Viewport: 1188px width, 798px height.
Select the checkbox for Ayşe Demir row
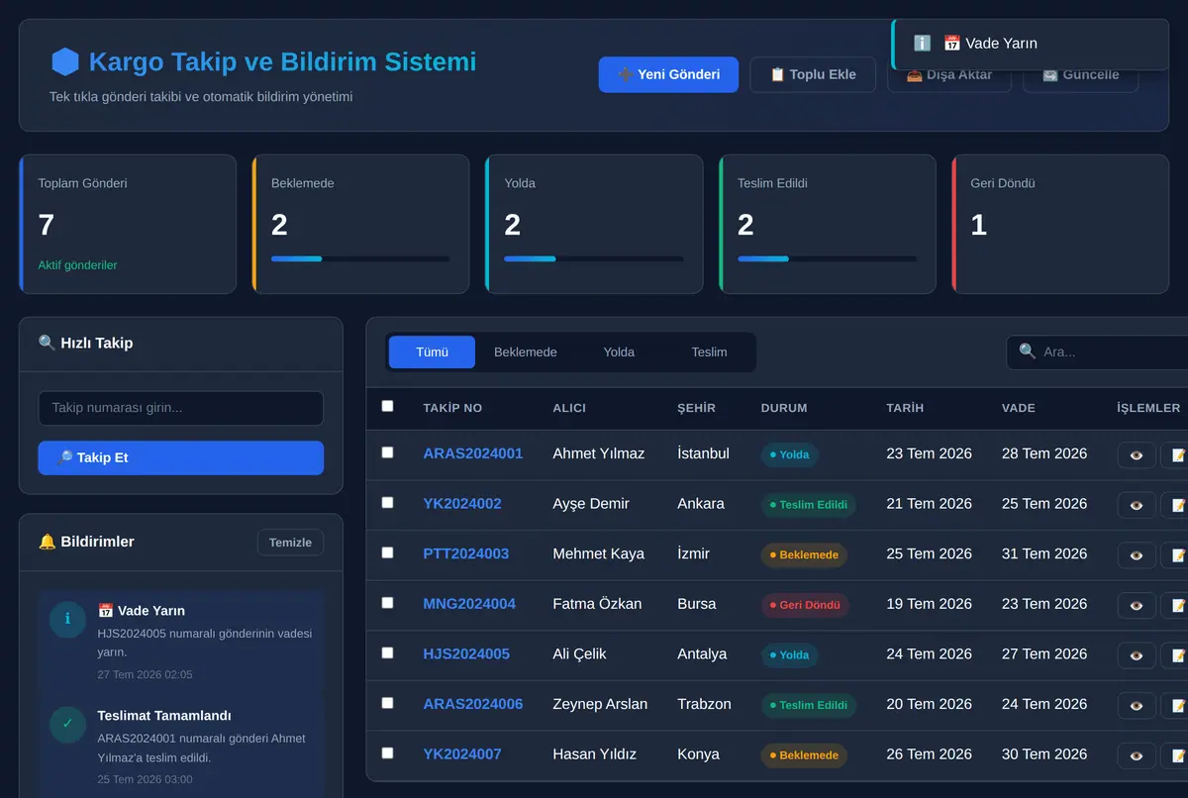(x=387, y=502)
